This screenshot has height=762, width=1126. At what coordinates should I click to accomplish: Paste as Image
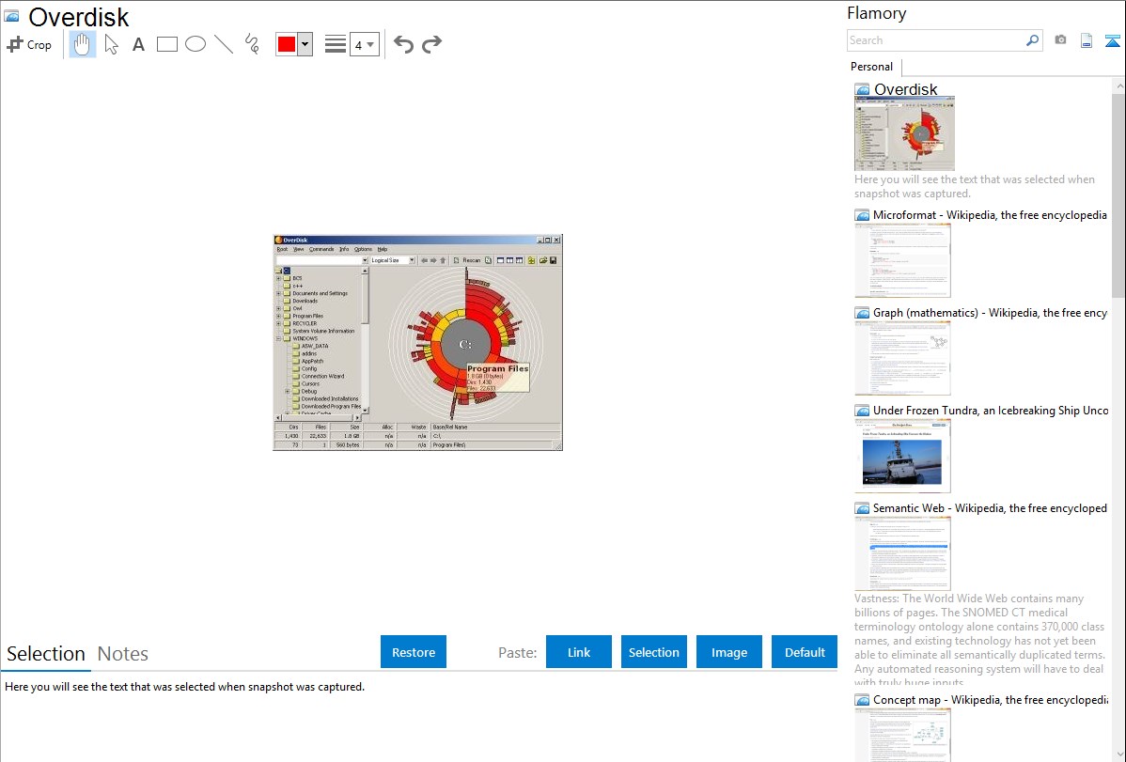pyautogui.click(x=729, y=652)
